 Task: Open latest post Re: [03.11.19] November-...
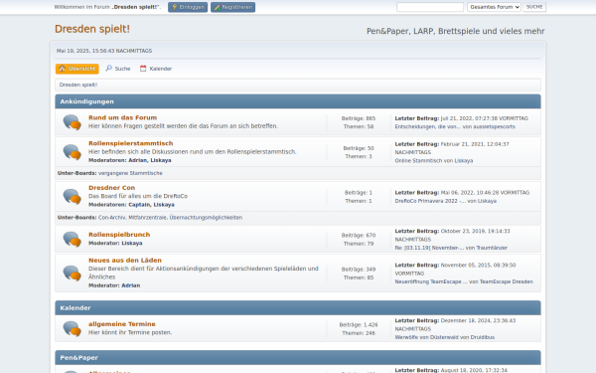429,248
